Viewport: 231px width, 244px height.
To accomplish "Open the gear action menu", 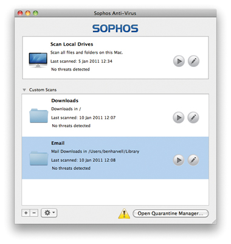I will 49,213.
